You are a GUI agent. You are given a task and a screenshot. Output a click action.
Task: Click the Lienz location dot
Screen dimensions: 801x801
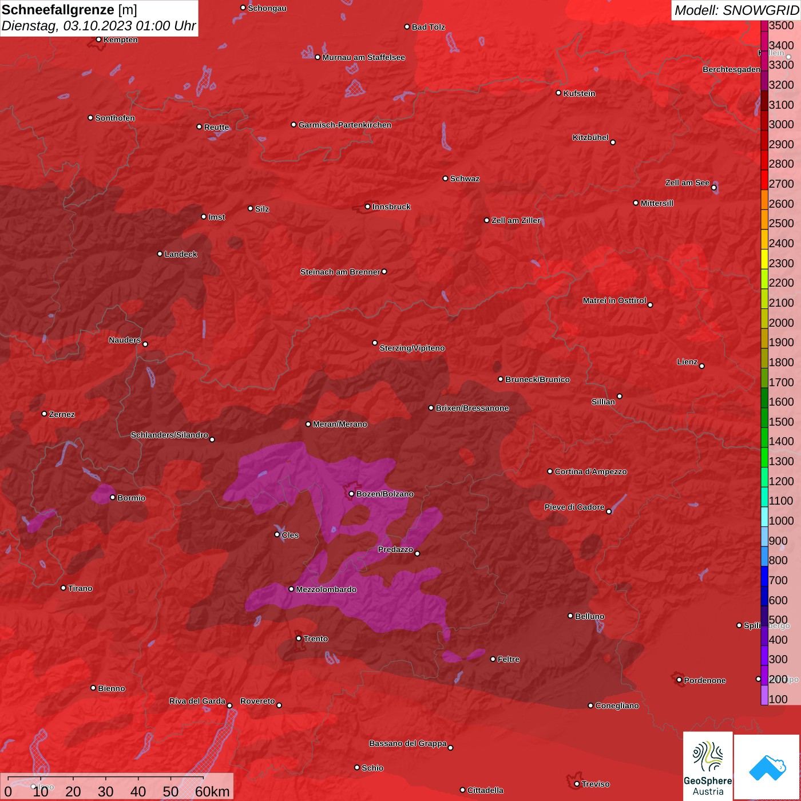coord(702,366)
